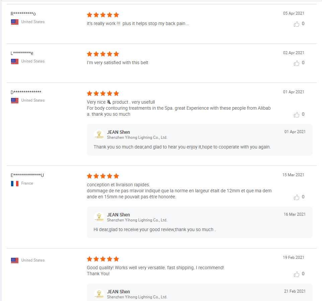Click thumbs-up on the 19 Feb 2021 review
322x301 pixels.
pos(296,274)
